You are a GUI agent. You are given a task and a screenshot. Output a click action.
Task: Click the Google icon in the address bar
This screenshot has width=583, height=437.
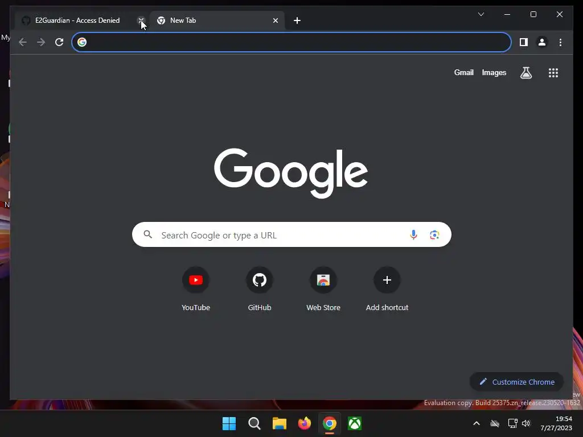click(82, 42)
